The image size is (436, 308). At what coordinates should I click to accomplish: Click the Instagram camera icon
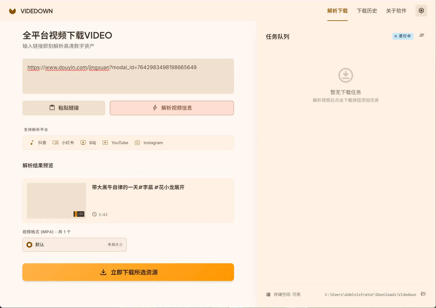click(x=137, y=143)
